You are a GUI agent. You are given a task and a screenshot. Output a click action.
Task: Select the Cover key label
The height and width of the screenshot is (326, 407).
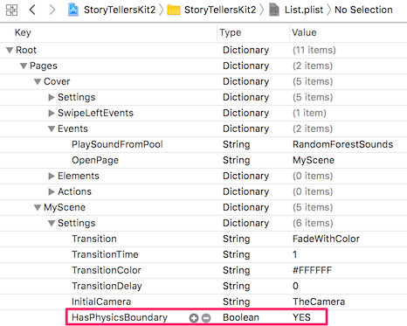point(57,81)
